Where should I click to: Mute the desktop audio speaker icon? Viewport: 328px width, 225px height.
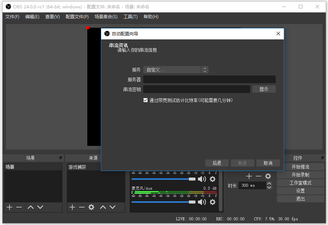coord(202,179)
